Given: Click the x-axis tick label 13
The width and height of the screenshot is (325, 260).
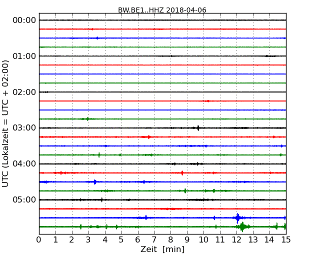Looking at the screenshot, I should pos(253,240).
